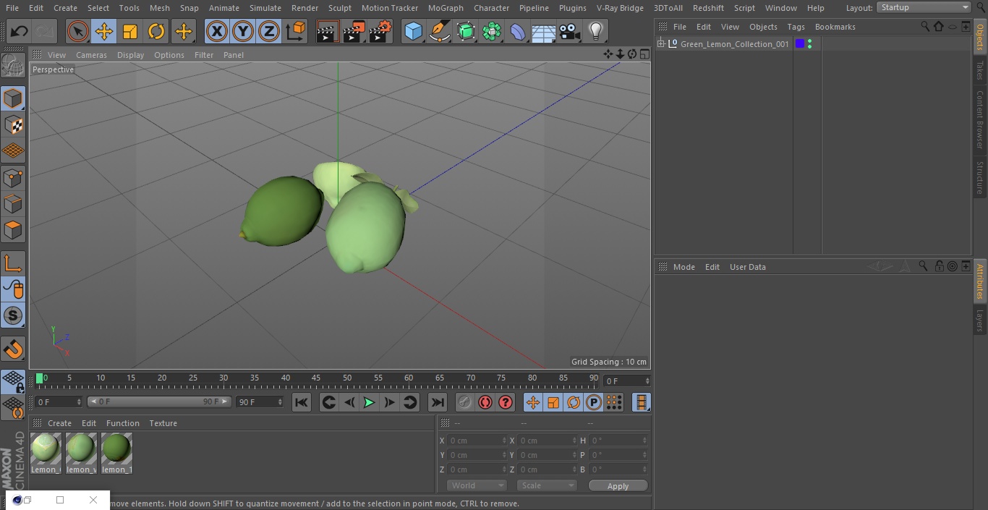
Task: Expand Green_Lemon_Collection_001 object tree
Action: (660, 44)
